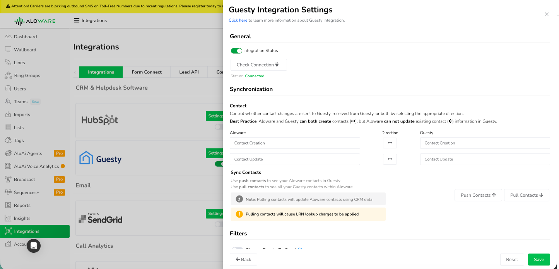Click the Users headset icon

8,89
